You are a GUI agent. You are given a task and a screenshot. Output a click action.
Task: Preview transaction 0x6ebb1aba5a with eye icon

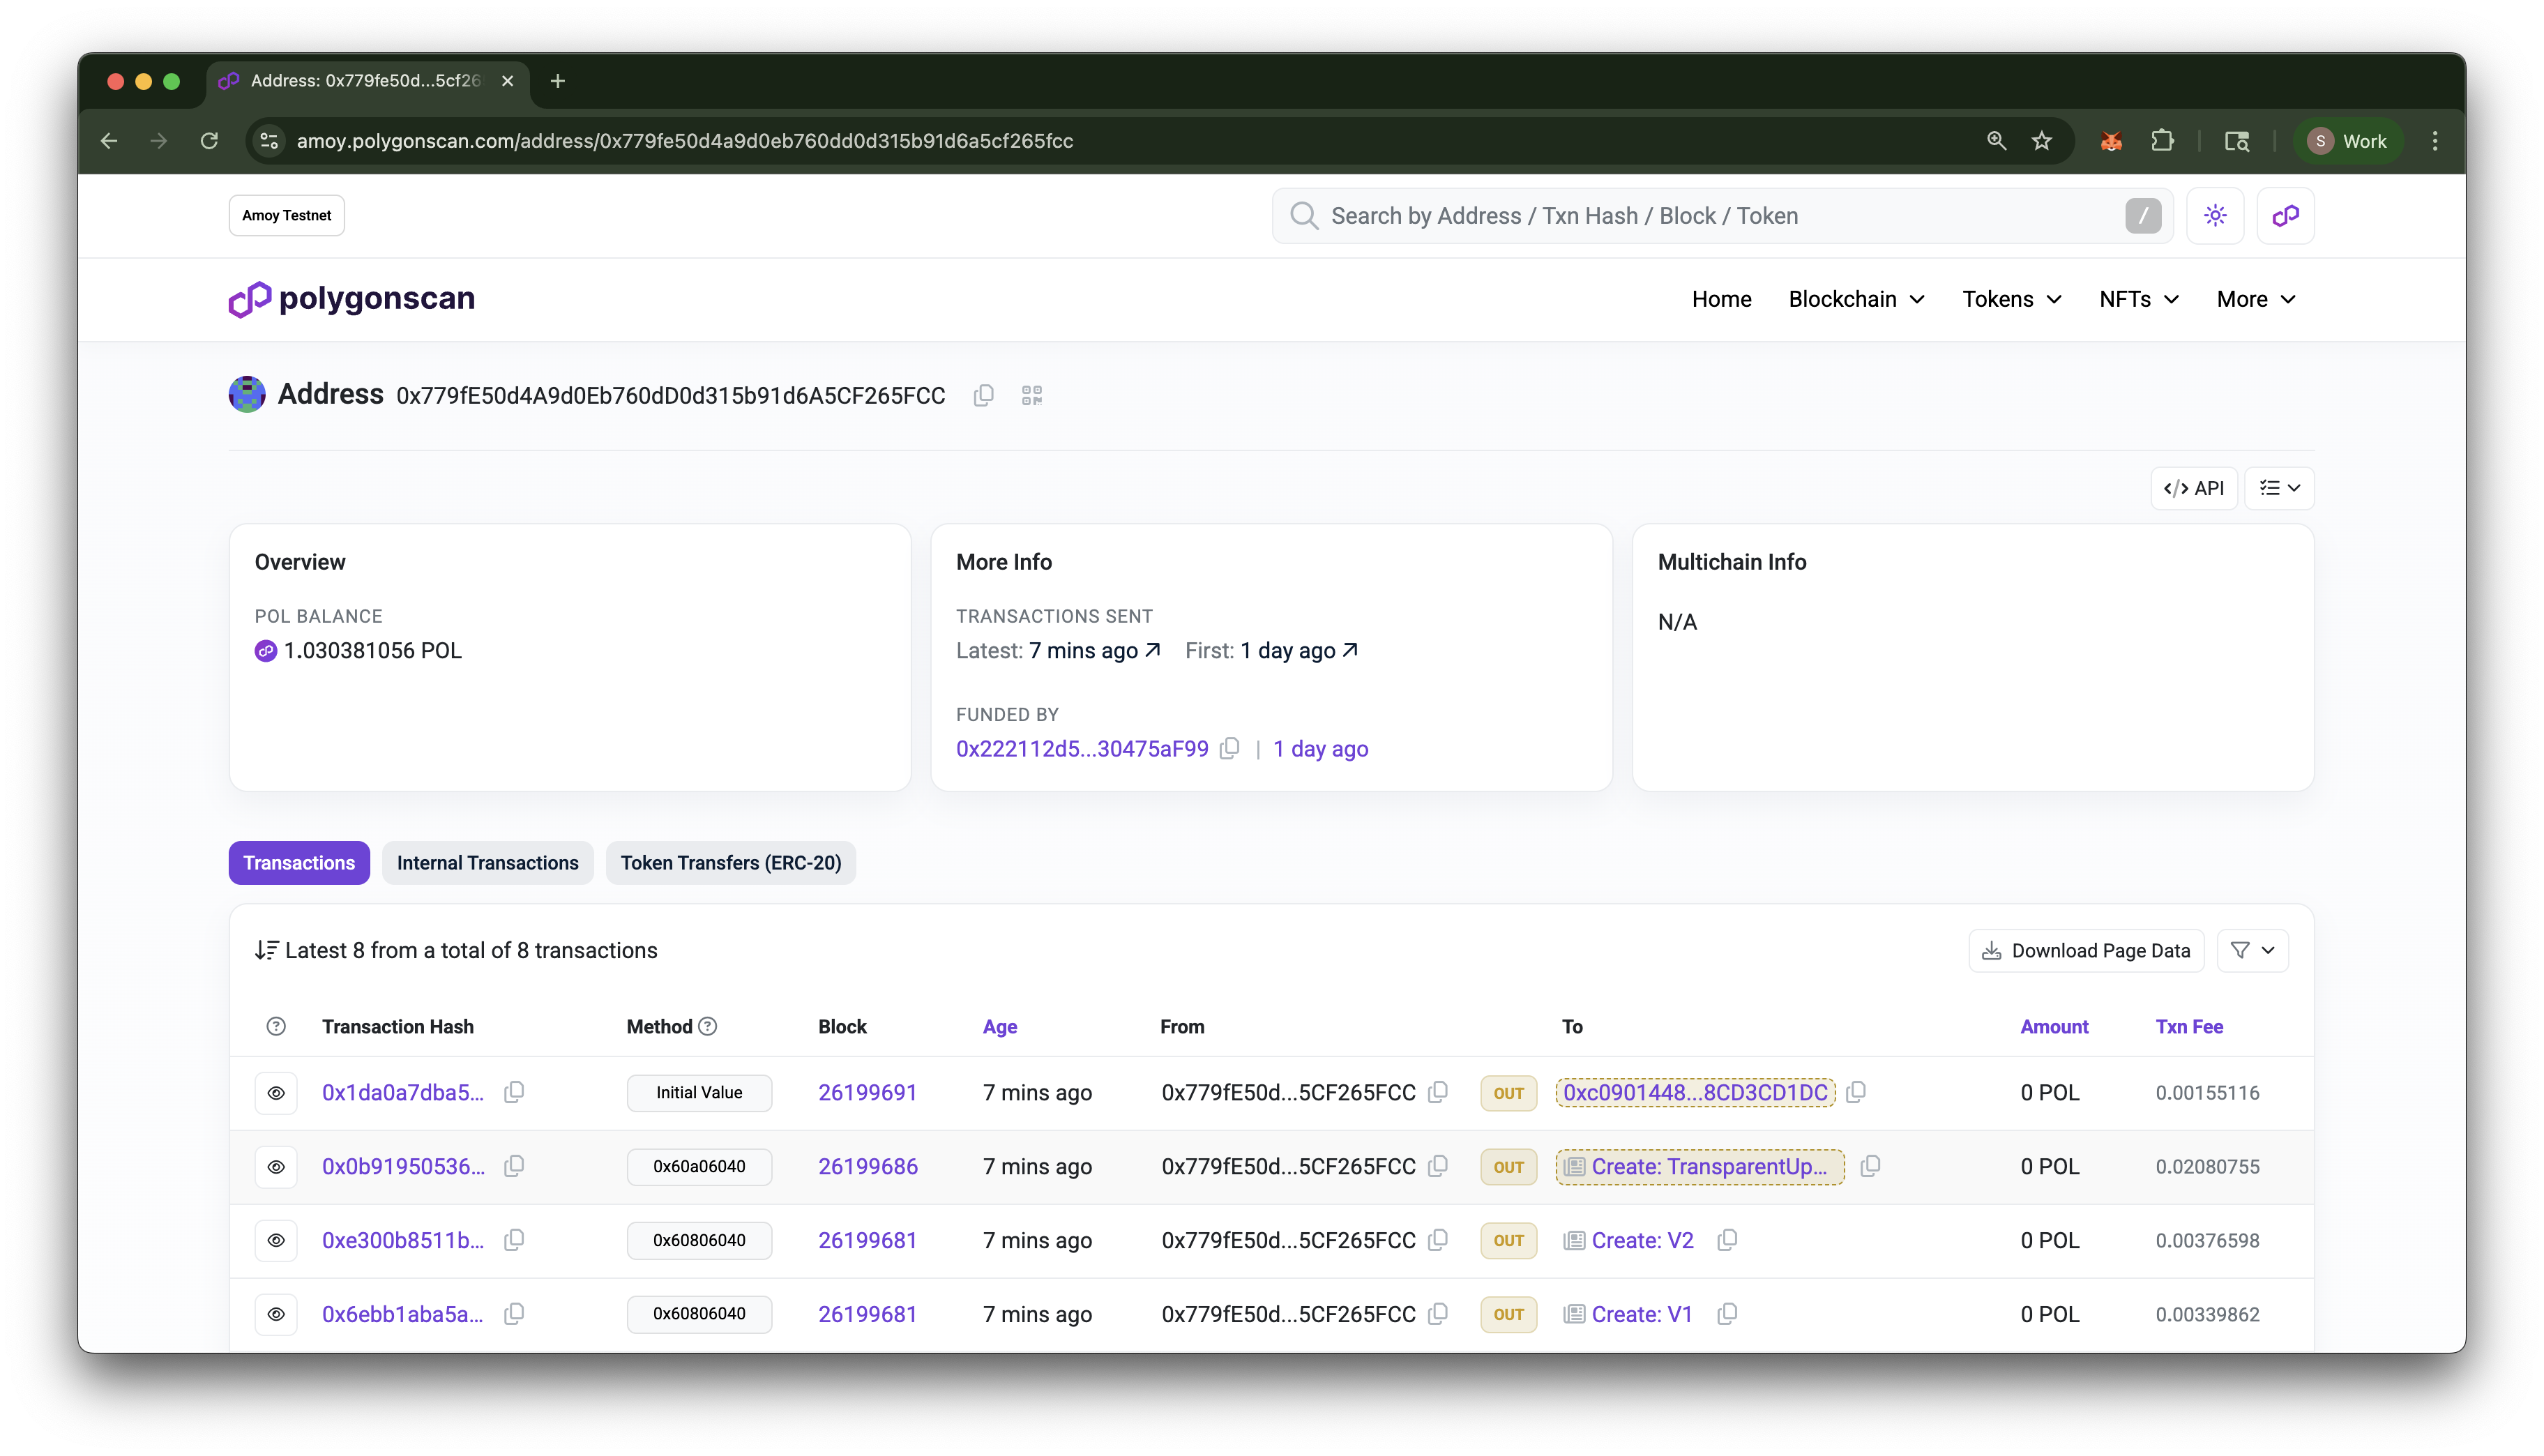pos(276,1314)
